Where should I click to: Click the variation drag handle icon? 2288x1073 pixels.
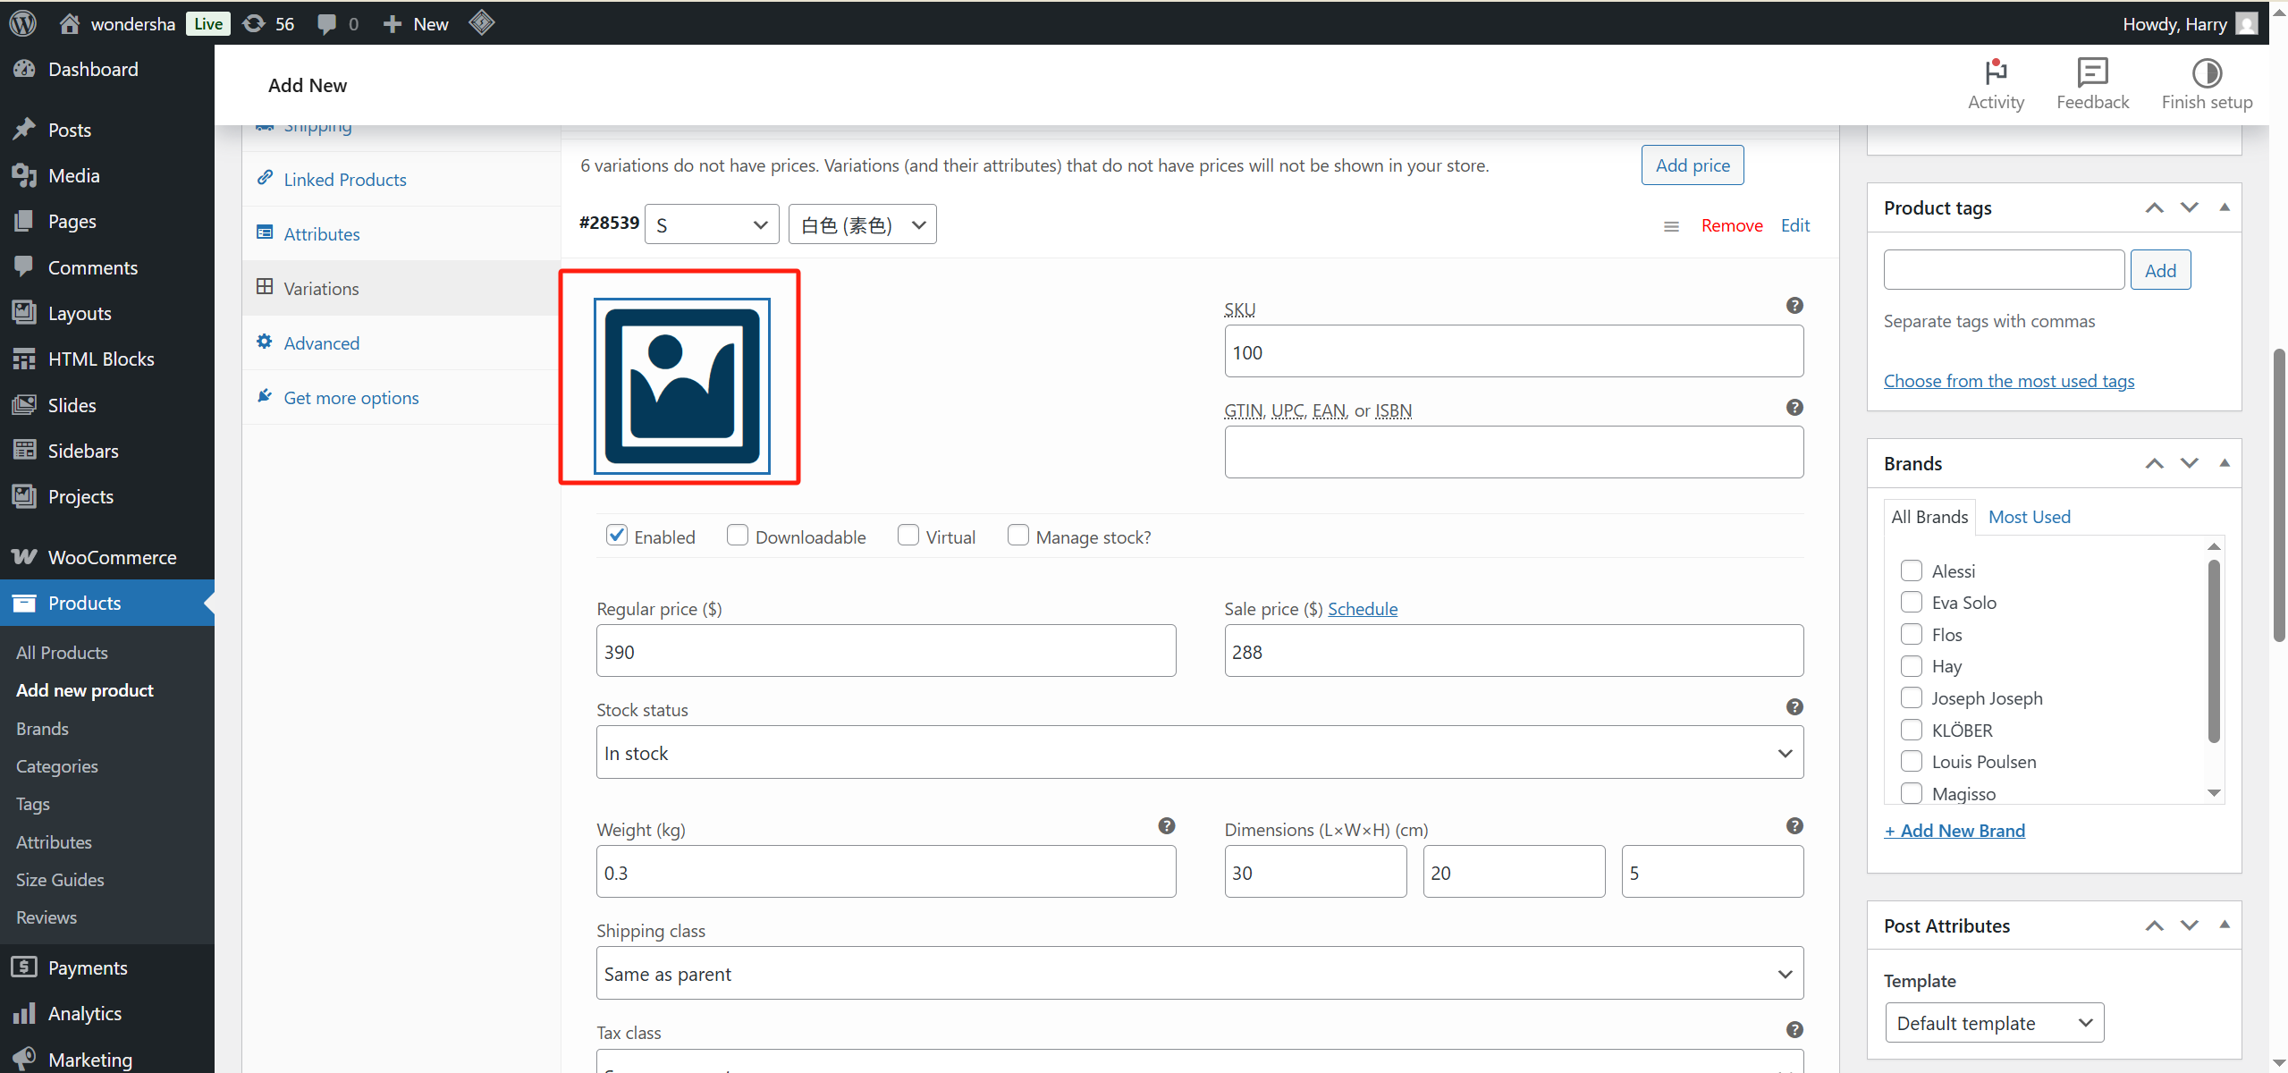[x=1670, y=226]
